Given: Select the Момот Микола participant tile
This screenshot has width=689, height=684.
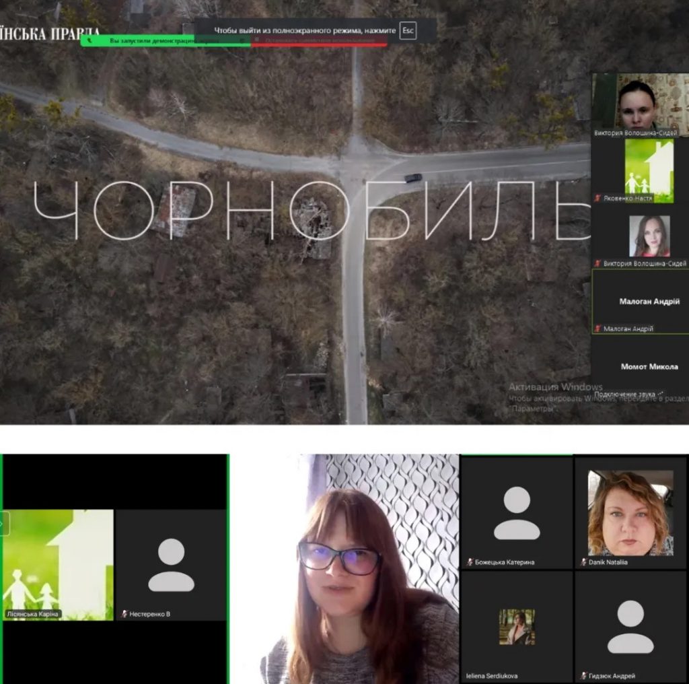Looking at the screenshot, I should point(639,367).
